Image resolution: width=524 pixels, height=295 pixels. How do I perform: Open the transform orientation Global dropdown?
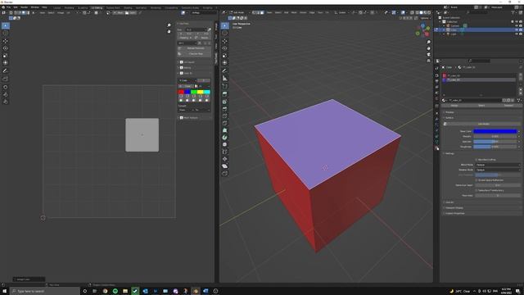pyautogui.click(x=342, y=13)
